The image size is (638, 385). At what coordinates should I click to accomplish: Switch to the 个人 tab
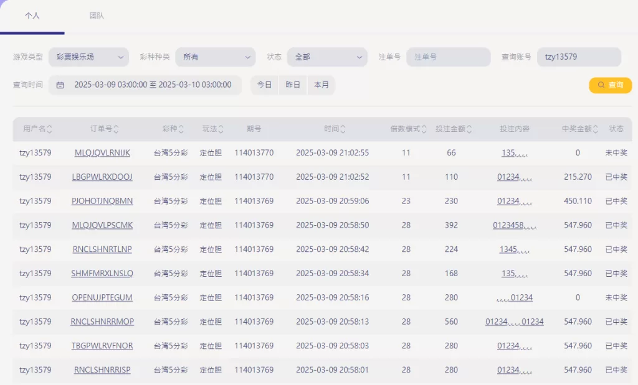[32, 16]
